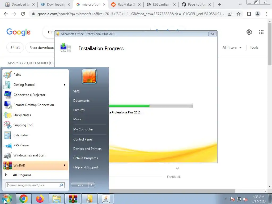Reload the page in Chrome

23,14
